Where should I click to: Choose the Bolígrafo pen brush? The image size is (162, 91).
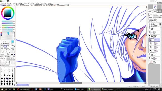[x=2, y=46]
